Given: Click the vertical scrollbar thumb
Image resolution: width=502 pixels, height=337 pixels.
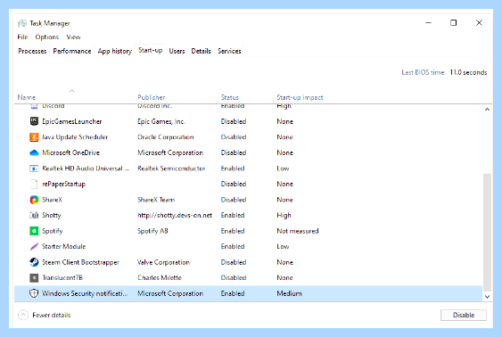Looking at the screenshot, I should click(x=487, y=233).
